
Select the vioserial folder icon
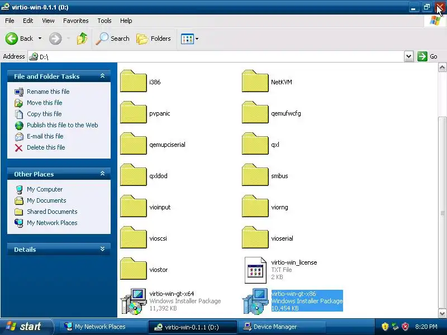[x=255, y=238]
